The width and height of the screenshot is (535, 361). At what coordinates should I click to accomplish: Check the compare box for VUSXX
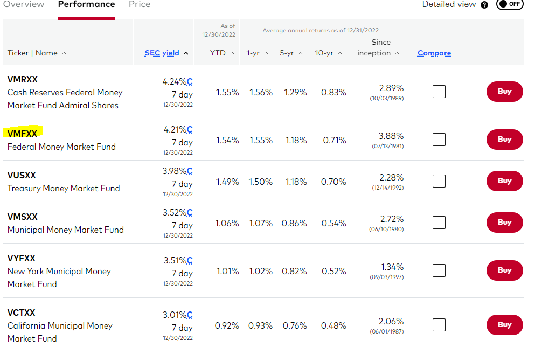point(439,181)
